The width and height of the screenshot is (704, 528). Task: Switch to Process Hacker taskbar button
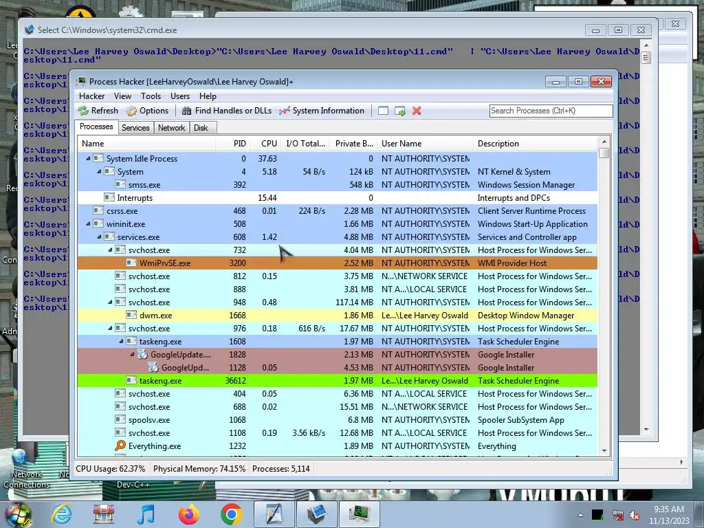(360, 514)
